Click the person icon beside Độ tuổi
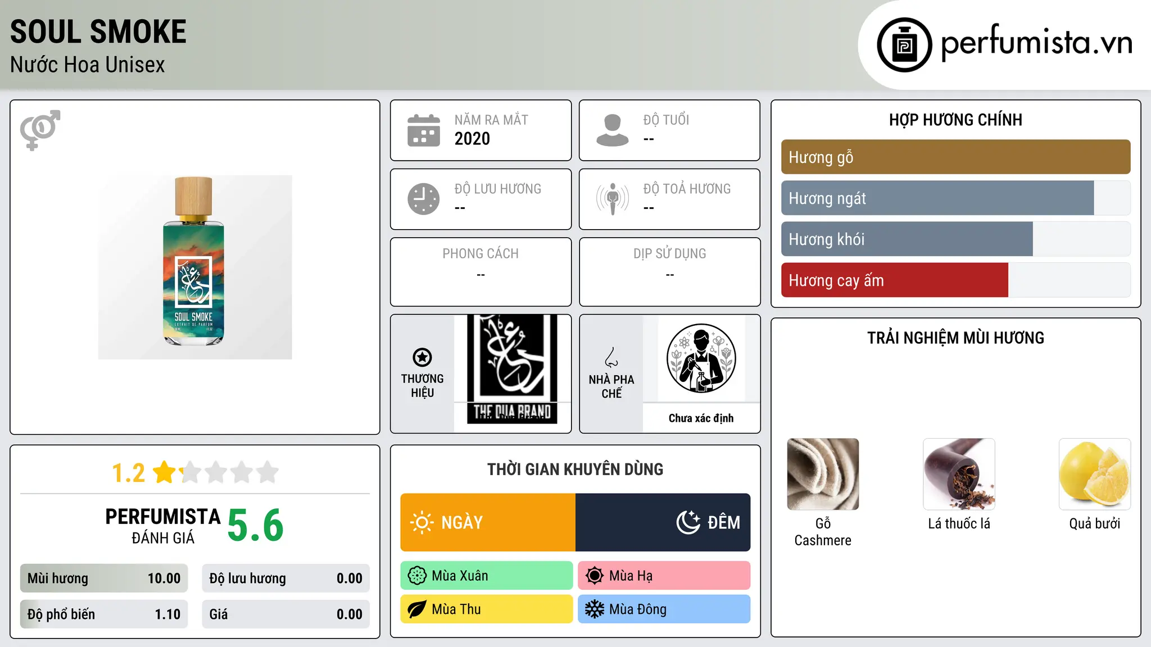This screenshot has height=647, width=1151. (613, 130)
